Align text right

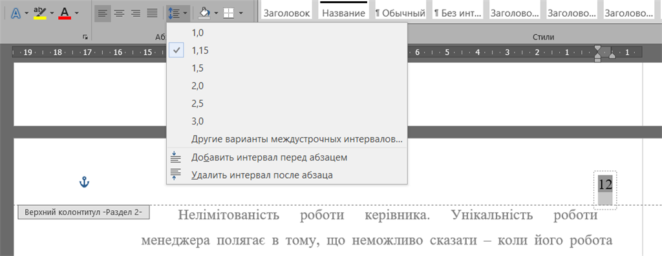(136, 14)
